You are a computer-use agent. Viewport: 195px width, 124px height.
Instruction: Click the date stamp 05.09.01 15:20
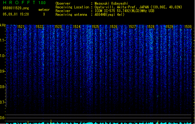click(16, 14)
